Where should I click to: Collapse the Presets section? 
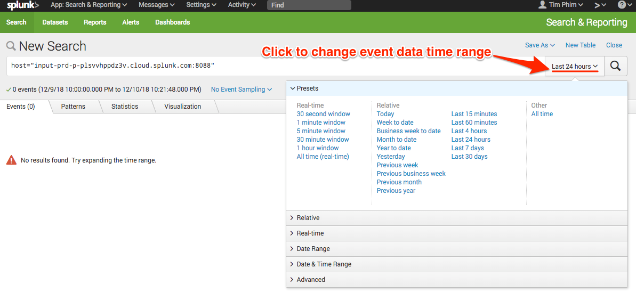click(x=457, y=88)
